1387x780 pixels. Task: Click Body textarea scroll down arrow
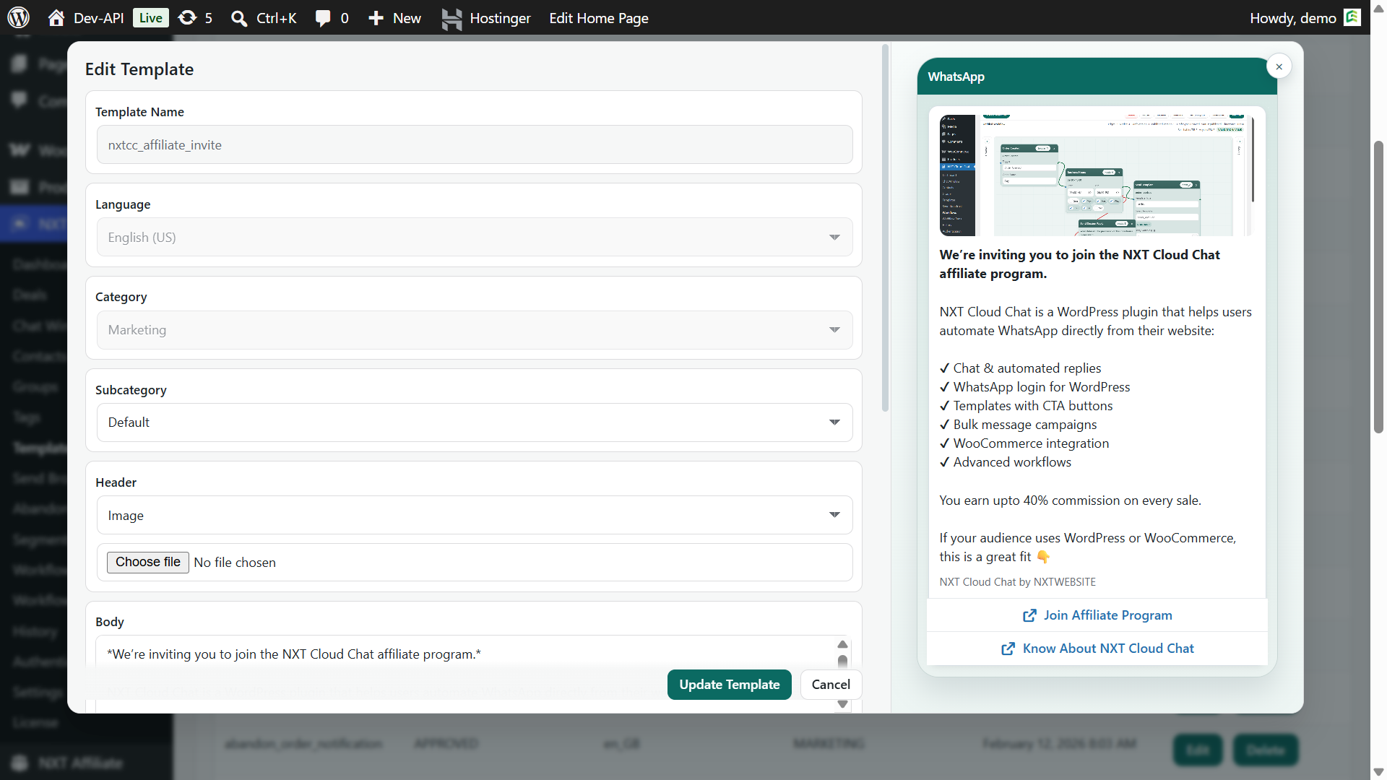pos(842,704)
